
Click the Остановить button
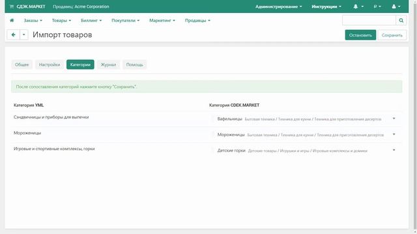(360, 35)
